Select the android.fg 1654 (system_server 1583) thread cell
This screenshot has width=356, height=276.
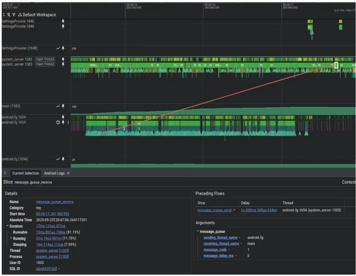click(x=311, y=210)
